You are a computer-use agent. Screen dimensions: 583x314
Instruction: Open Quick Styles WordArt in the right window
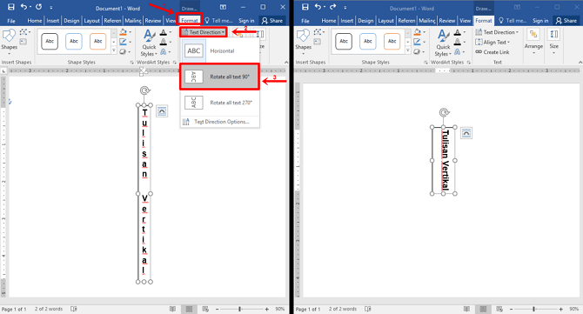coord(443,43)
